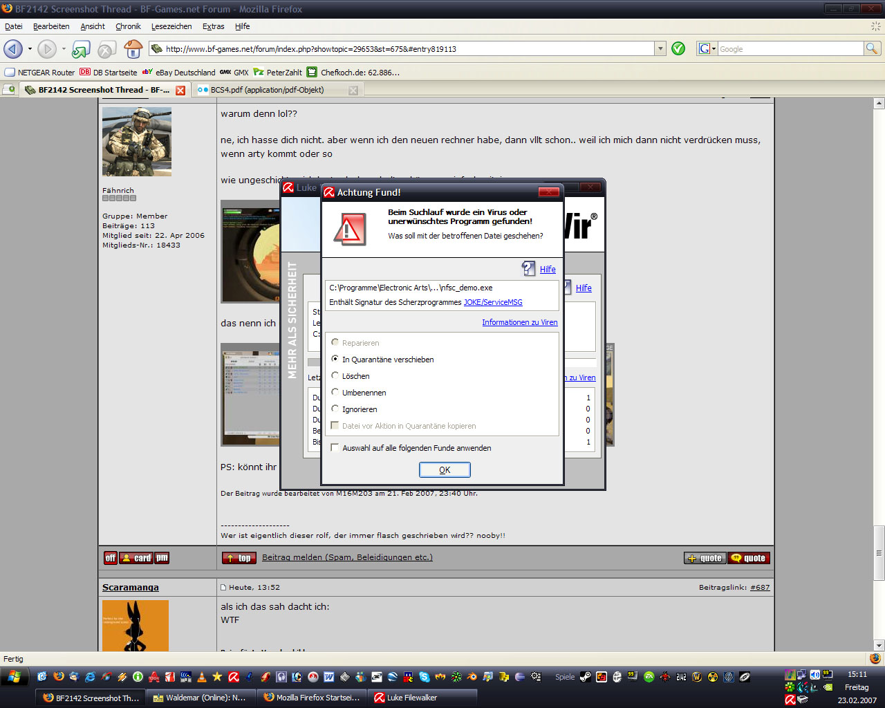The height and width of the screenshot is (708, 885).
Task: Launch Thunderbird mail from quick launch
Action: click(74, 677)
